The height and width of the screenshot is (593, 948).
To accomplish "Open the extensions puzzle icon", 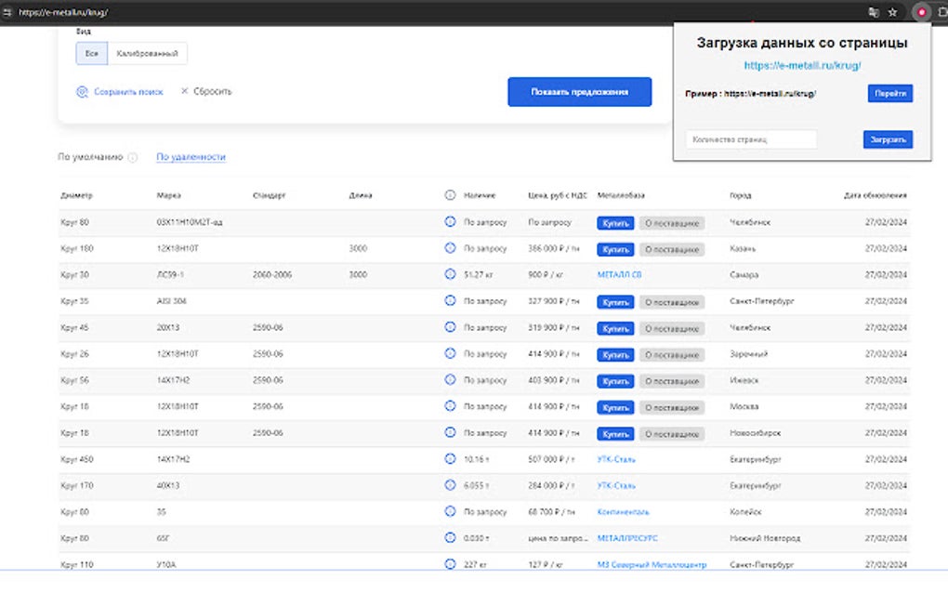I will 941,12.
